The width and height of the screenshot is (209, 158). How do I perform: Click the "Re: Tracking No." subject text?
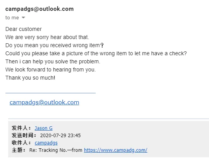pyautogui.click(x=48, y=150)
